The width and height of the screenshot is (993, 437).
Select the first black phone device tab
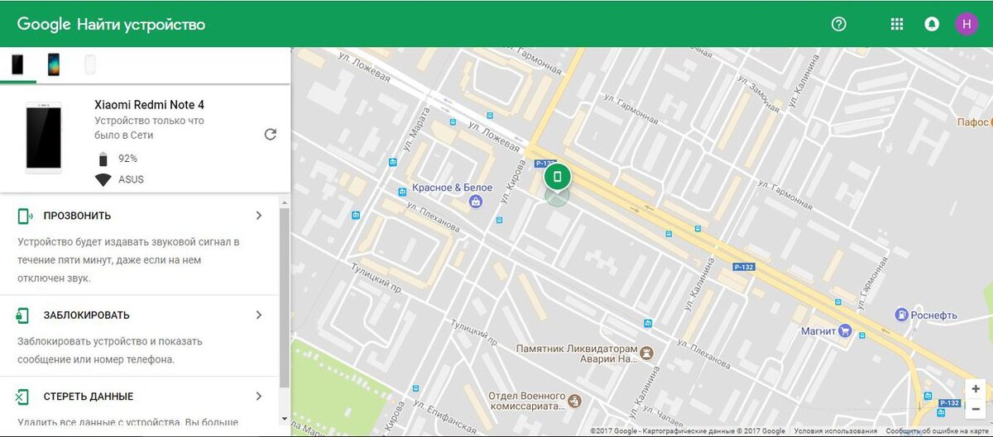[x=17, y=64]
